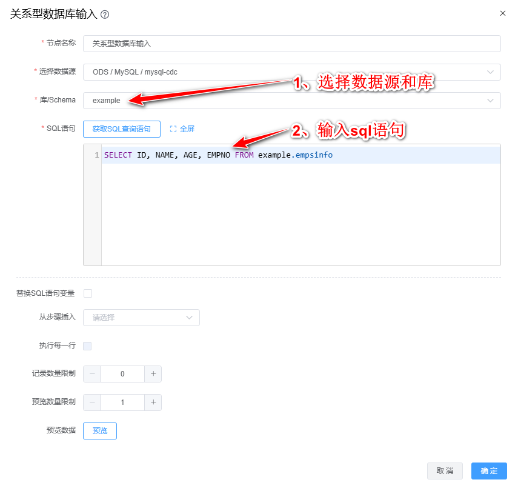518x491 pixels.
Task: Toggle the 替换SQL语句变量 checkbox
Action: tap(88, 293)
